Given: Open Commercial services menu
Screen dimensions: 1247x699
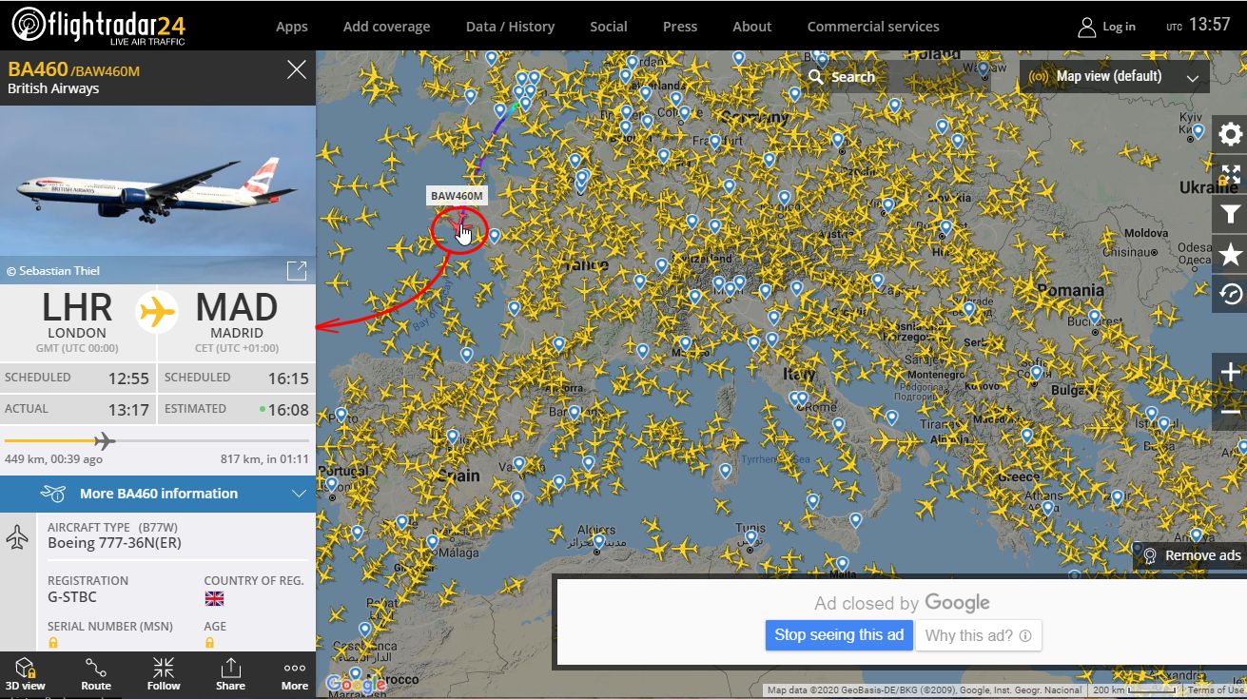Looking at the screenshot, I should pos(873,27).
